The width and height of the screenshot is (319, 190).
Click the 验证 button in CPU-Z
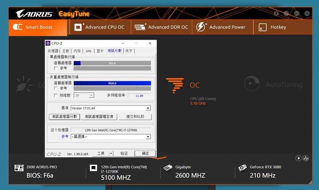tap(124, 154)
